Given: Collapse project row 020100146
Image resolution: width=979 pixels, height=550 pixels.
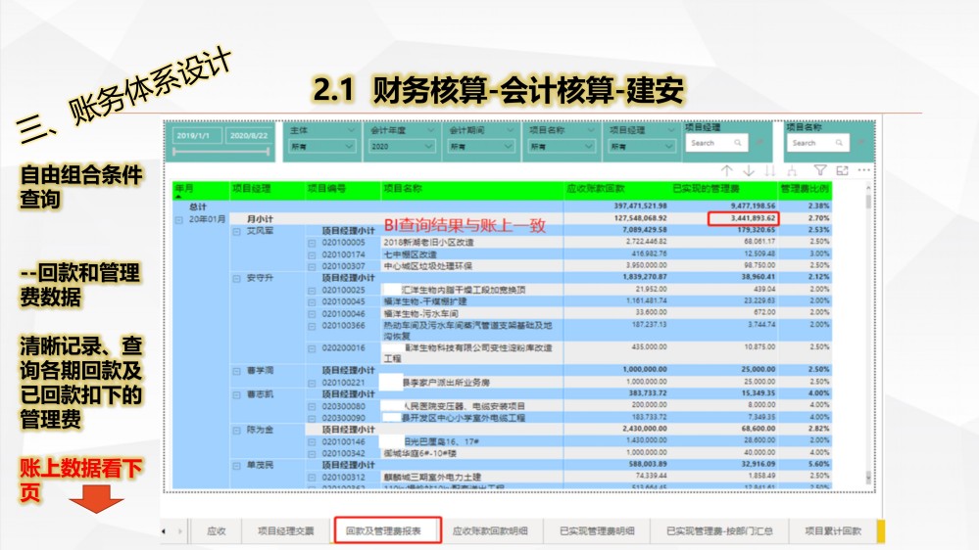Looking at the screenshot, I should pyautogui.click(x=312, y=442).
